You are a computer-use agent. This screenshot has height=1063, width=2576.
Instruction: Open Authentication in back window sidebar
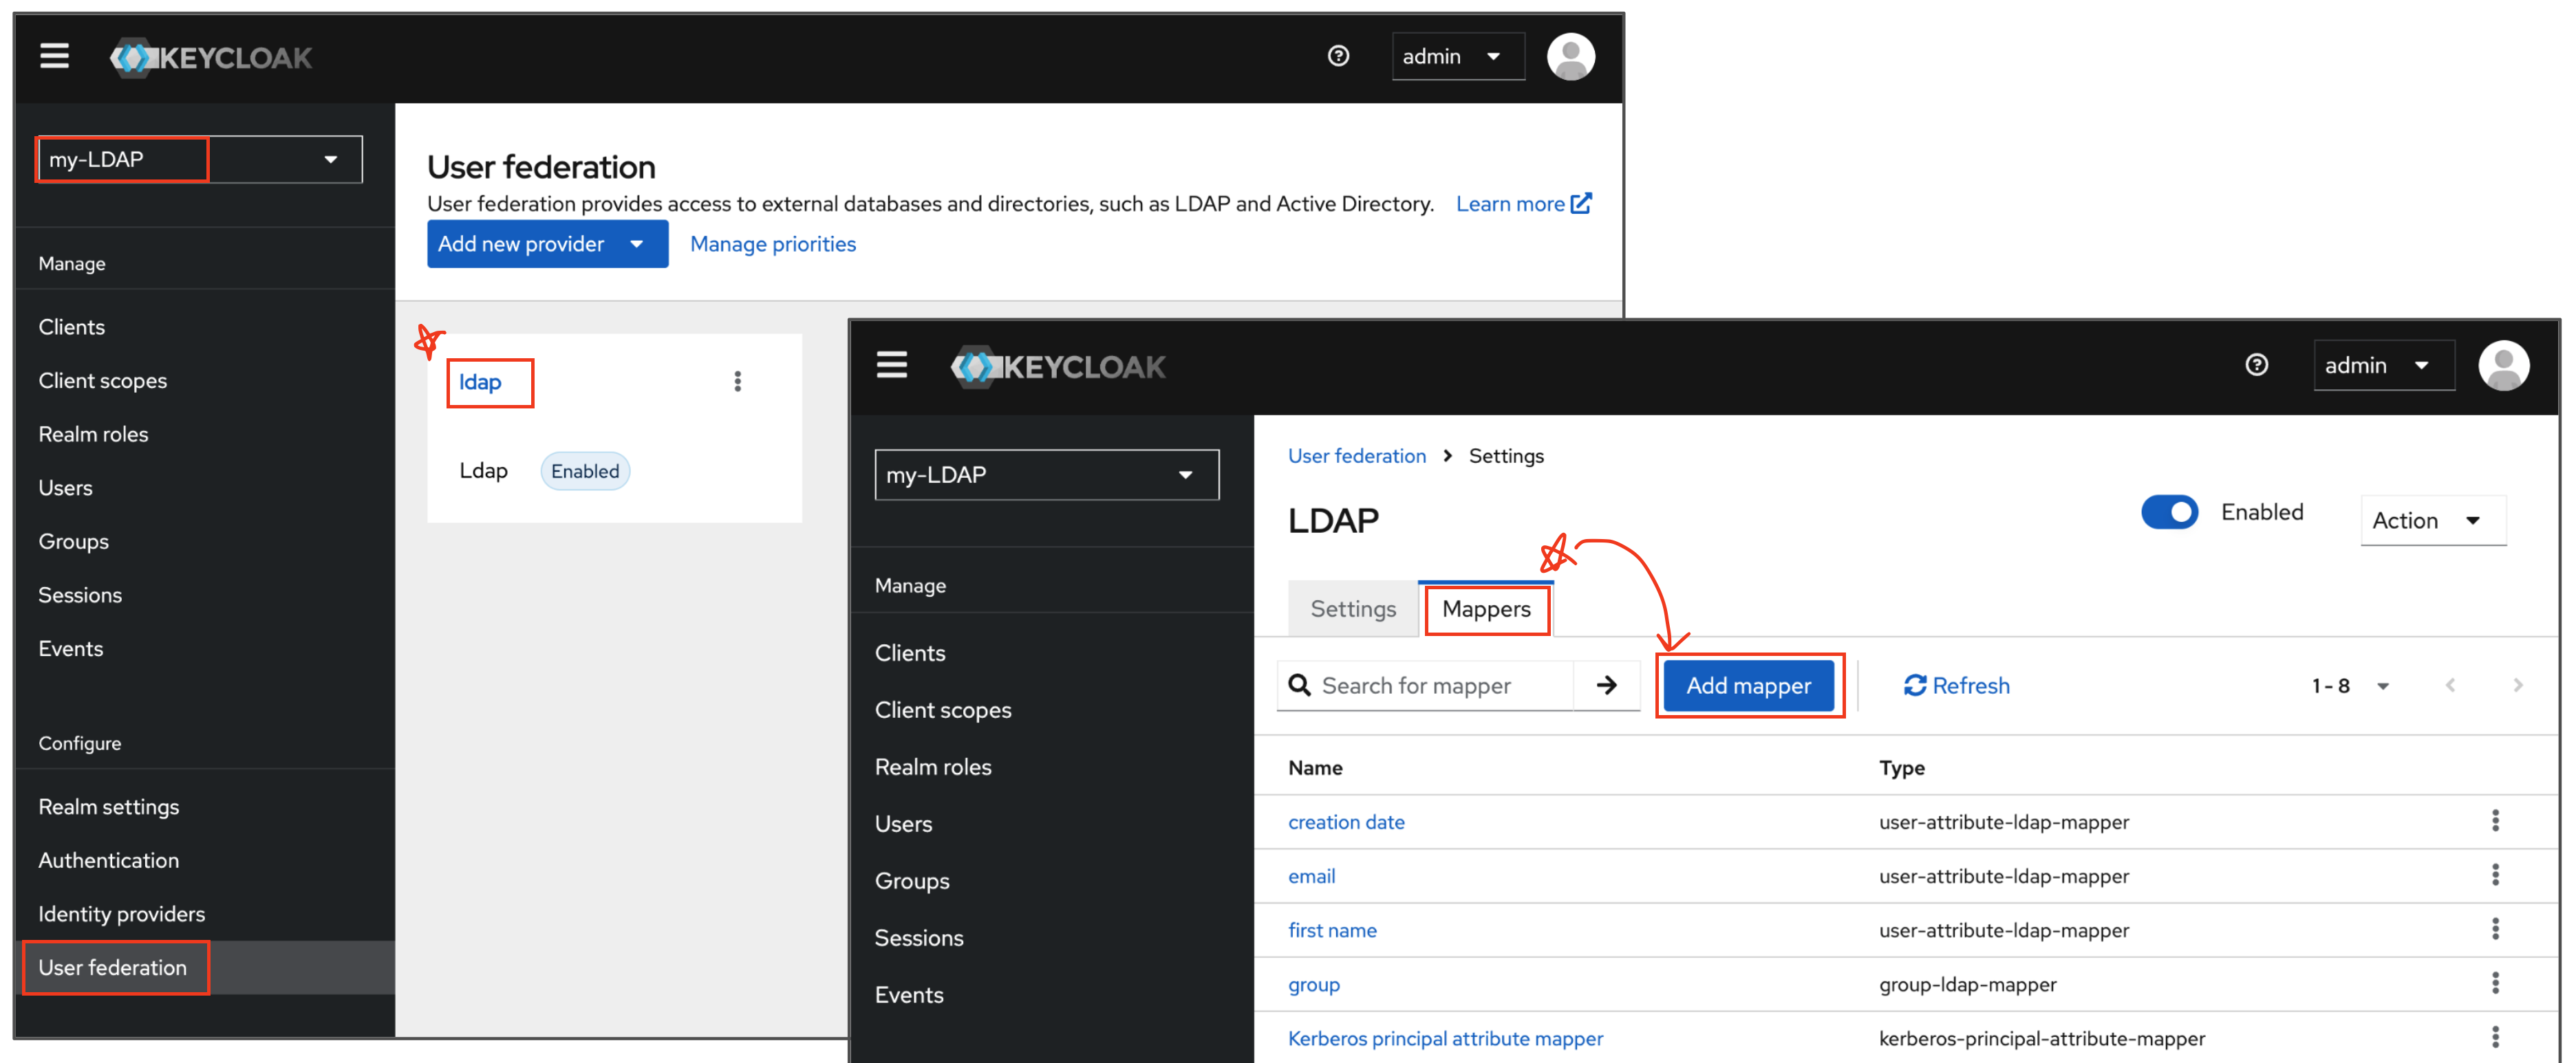[x=109, y=860]
